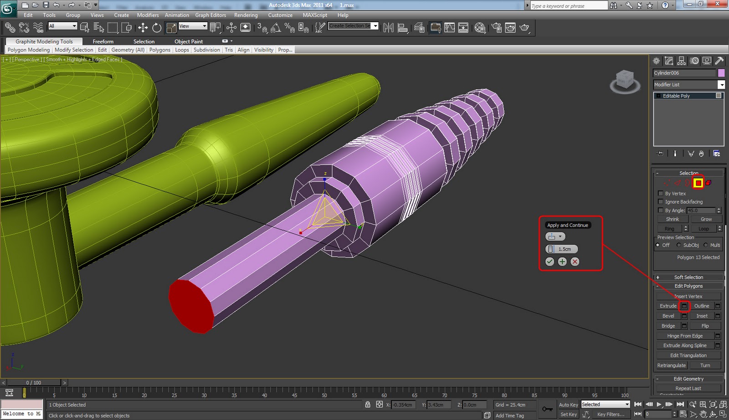Click the Align tool icon
The width and height of the screenshot is (729, 420).
pyautogui.click(x=403, y=28)
